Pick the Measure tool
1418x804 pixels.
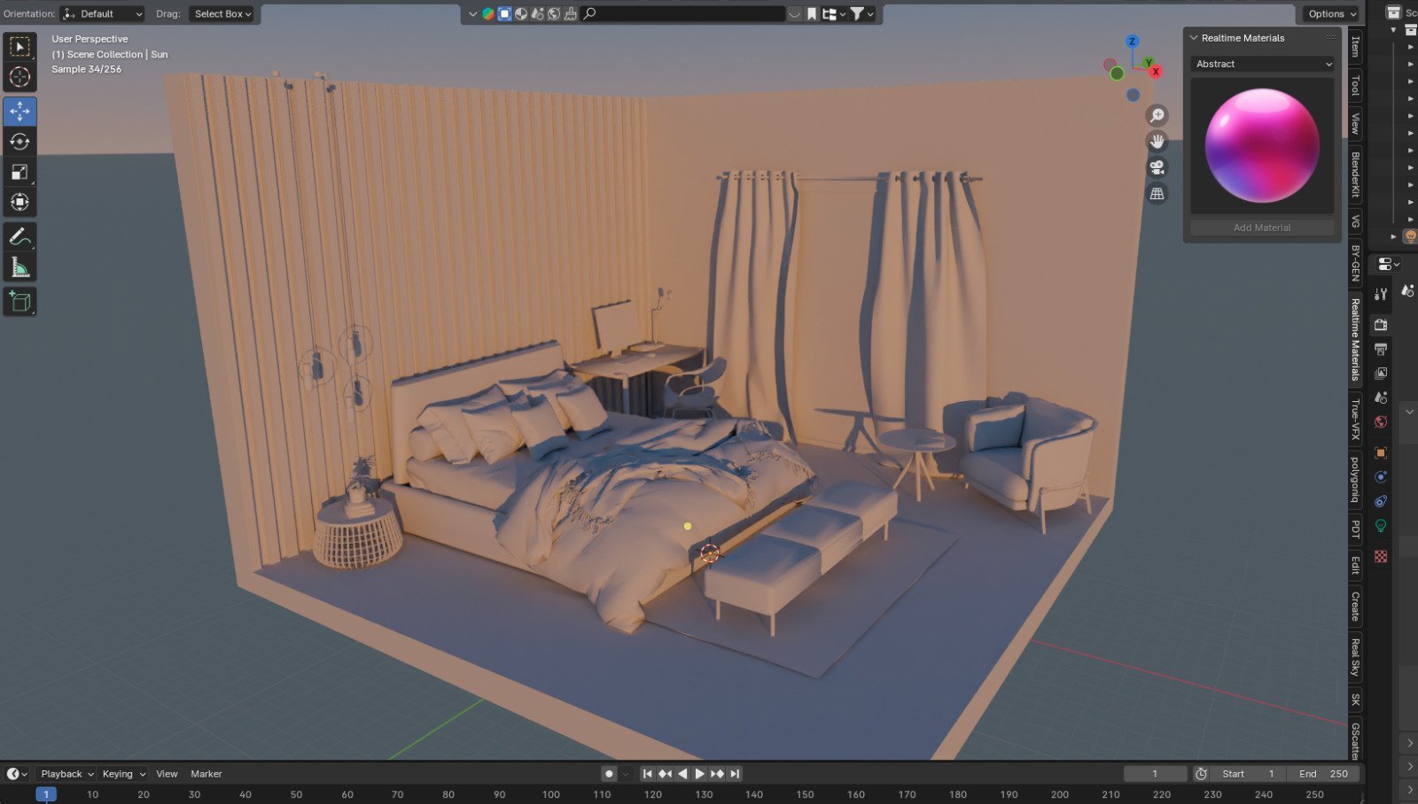point(19,267)
